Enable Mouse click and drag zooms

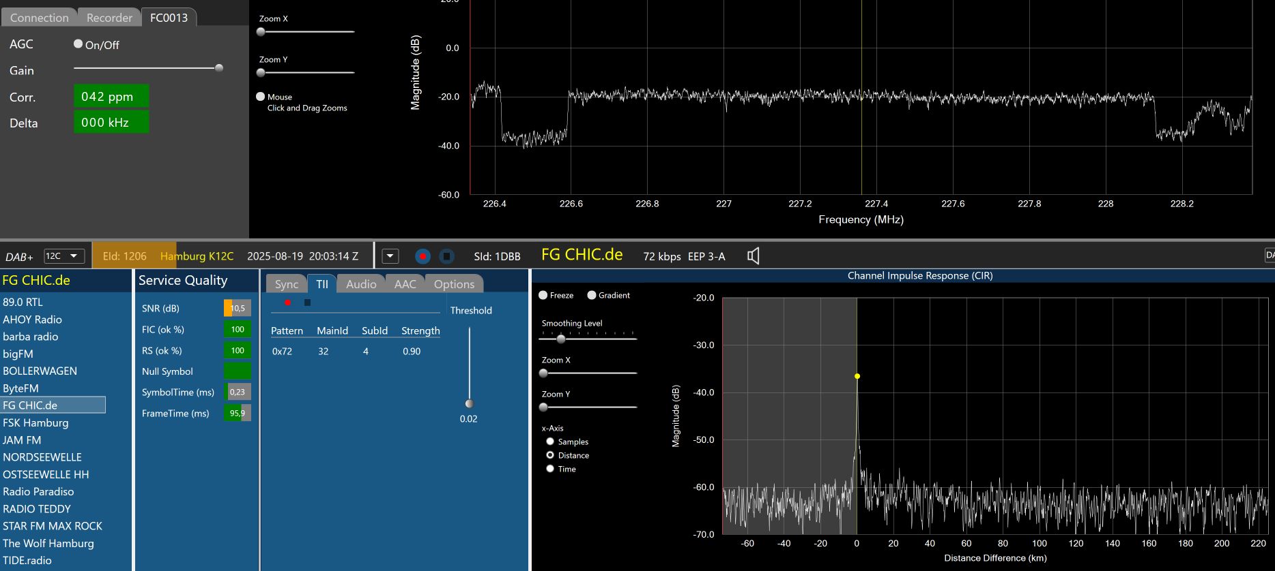point(261,97)
